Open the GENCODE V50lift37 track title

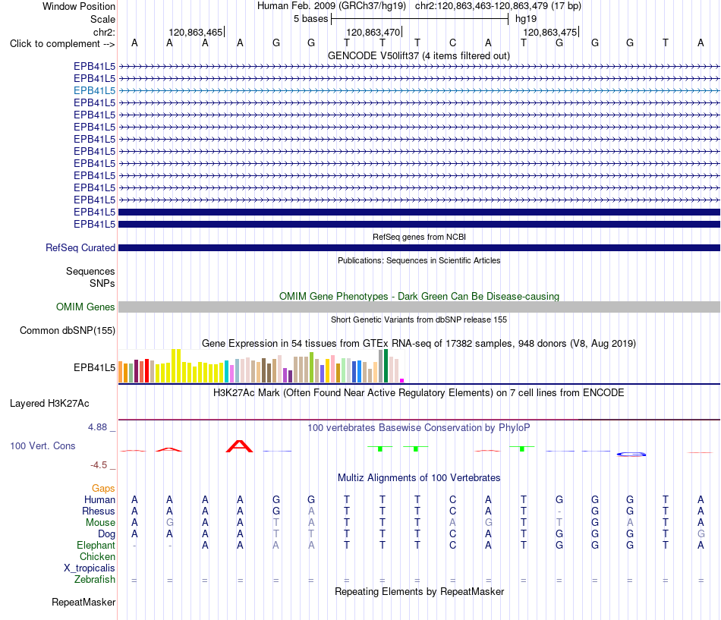tap(418, 55)
